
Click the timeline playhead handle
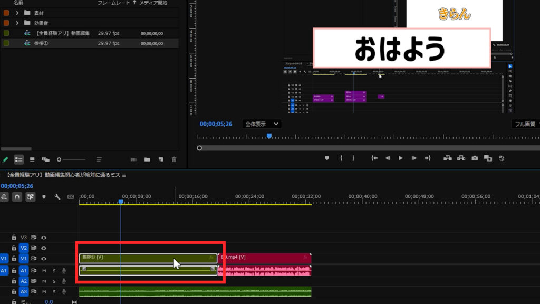click(x=121, y=201)
